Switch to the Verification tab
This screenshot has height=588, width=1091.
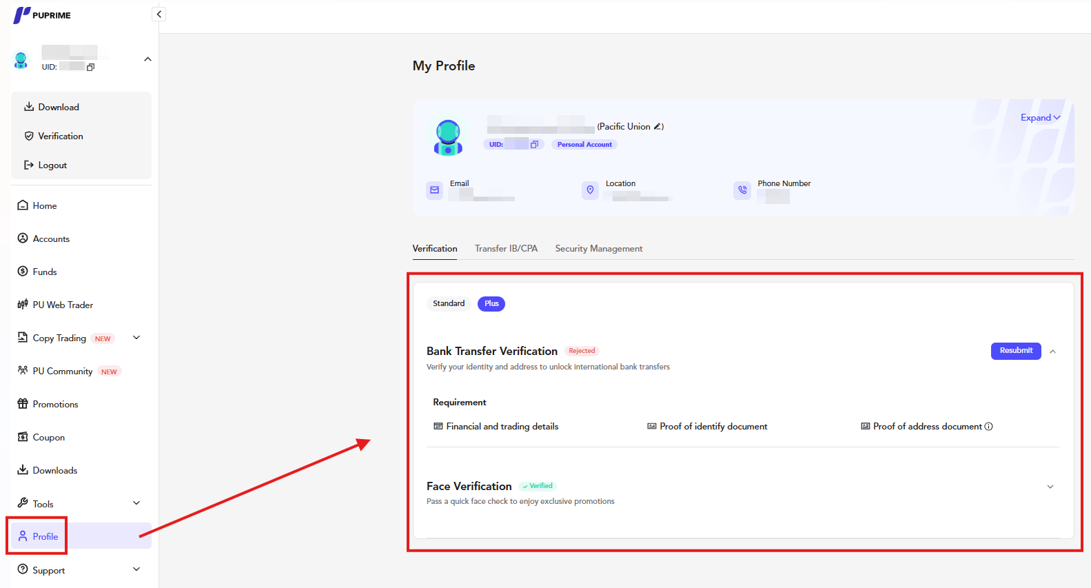pyautogui.click(x=435, y=249)
